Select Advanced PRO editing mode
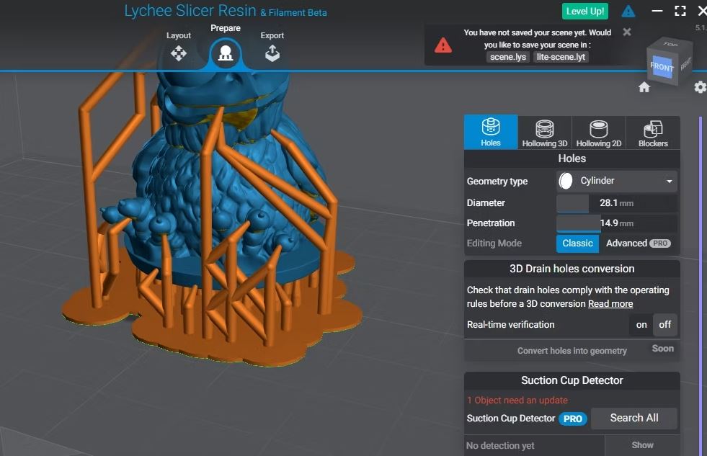707x456 pixels. tap(638, 243)
